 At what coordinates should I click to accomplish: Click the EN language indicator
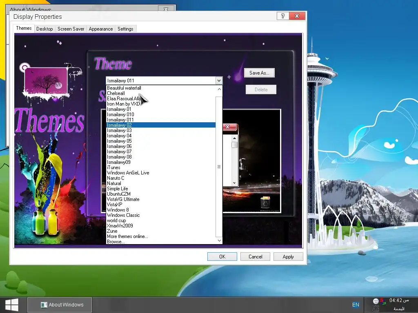pyautogui.click(x=356, y=305)
